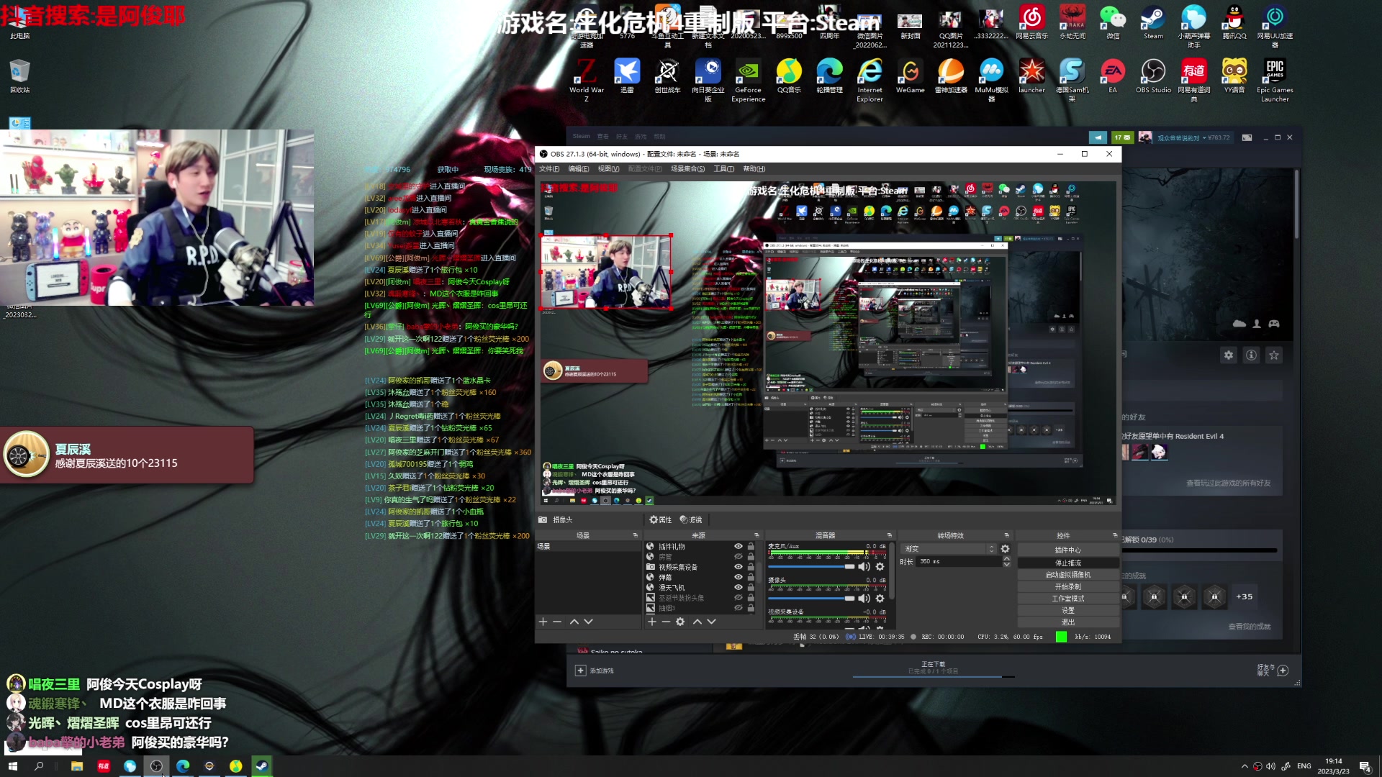Toggle lock on 弹幕 source

click(751, 577)
